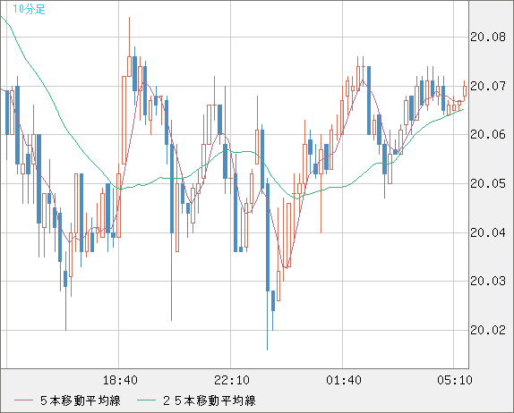Click the 20.08 price axis label

488,37
